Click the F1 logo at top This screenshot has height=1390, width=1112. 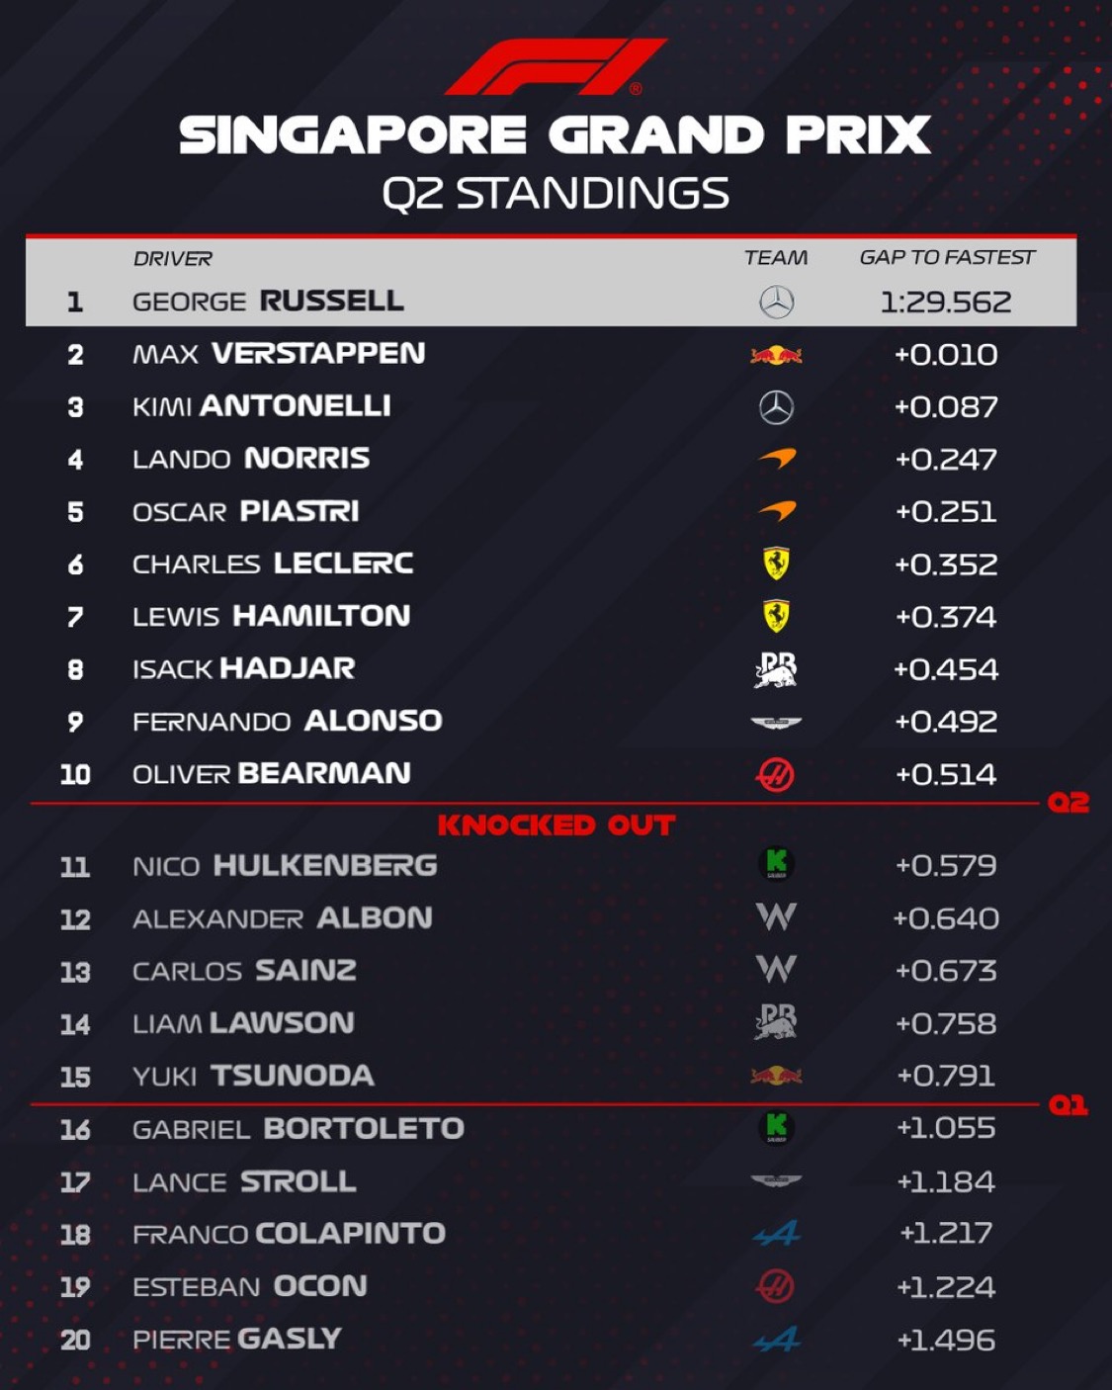point(555,67)
